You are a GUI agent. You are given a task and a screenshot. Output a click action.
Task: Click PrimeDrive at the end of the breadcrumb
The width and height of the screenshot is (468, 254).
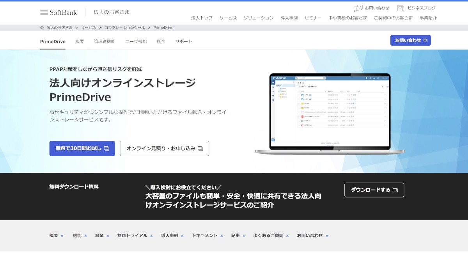pyautogui.click(x=163, y=28)
